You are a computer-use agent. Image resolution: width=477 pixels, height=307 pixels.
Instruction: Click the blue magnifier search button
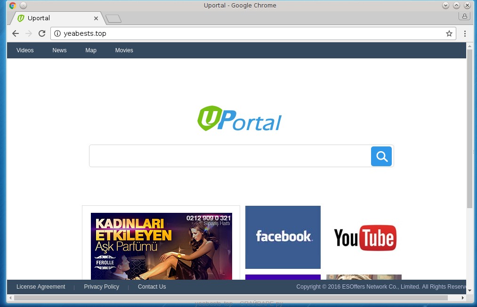(x=381, y=156)
